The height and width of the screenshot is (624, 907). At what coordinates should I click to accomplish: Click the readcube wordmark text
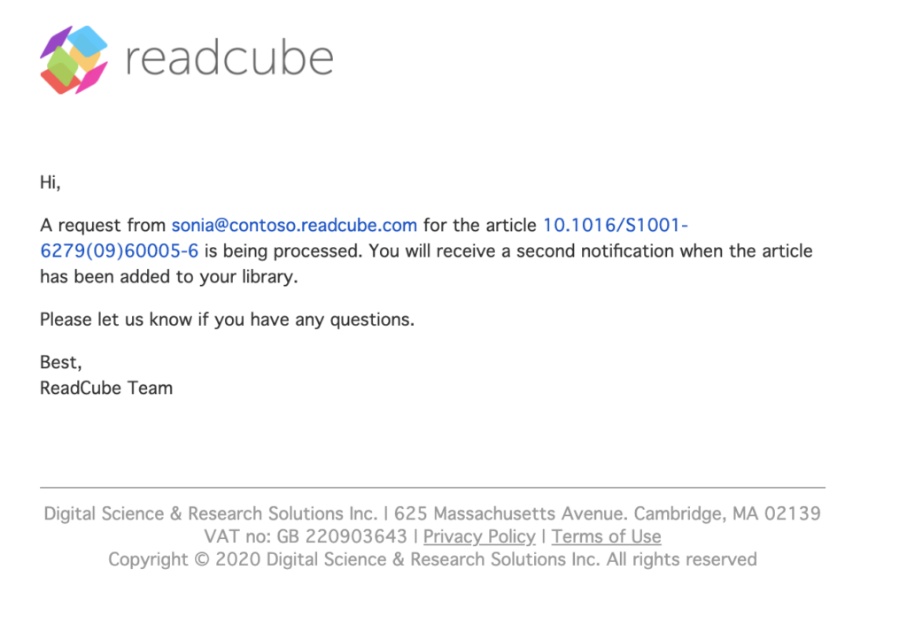click(229, 58)
